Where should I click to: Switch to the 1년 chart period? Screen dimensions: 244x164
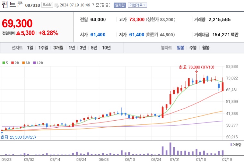[x=72, y=48]
